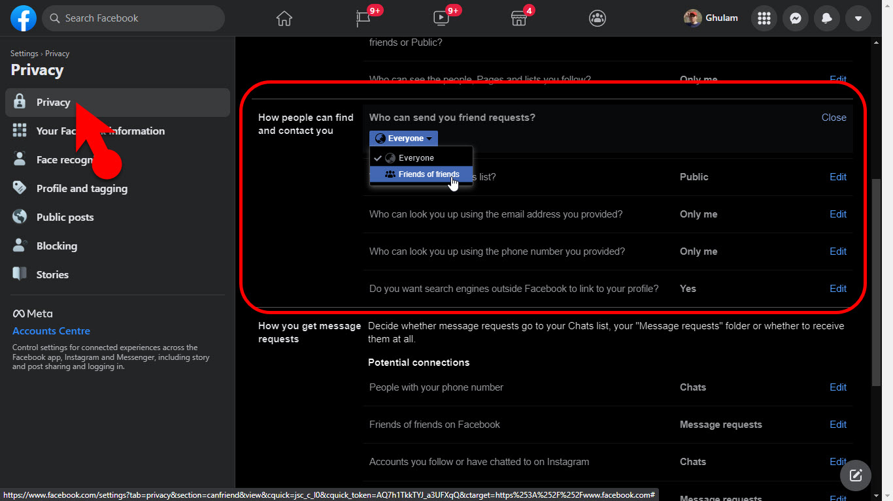893x501 pixels.
Task: Click the Blocking person icon
Action: point(20,246)
